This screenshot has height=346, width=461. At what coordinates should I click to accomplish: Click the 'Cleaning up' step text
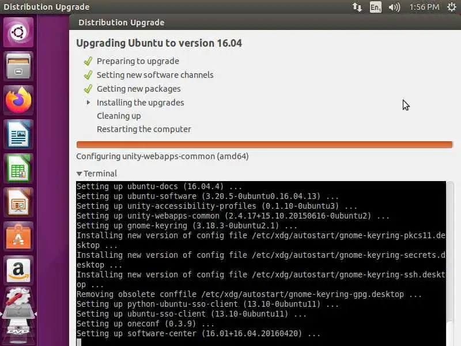(x=119, y=116)
